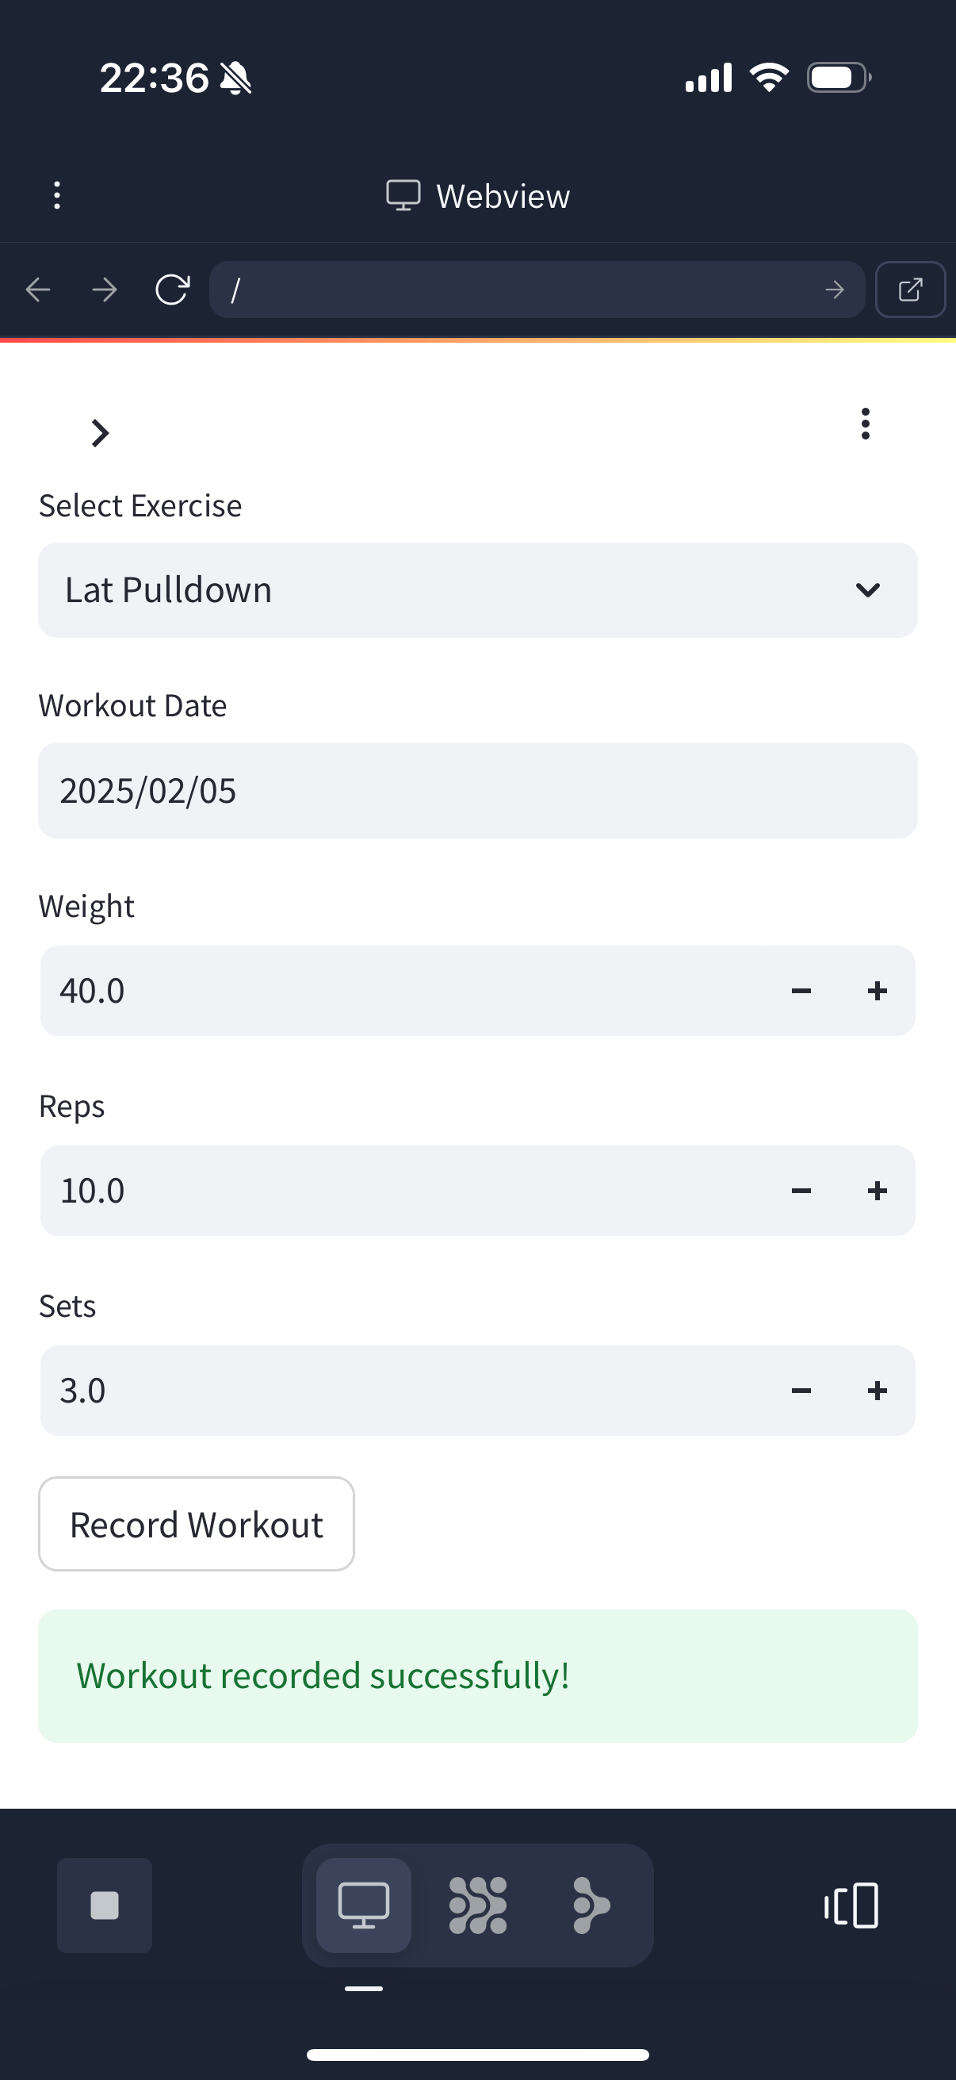Decrease the Sets value
Image resolution: width=956 pixels, height=2080 pixels.
[801, 1391]
